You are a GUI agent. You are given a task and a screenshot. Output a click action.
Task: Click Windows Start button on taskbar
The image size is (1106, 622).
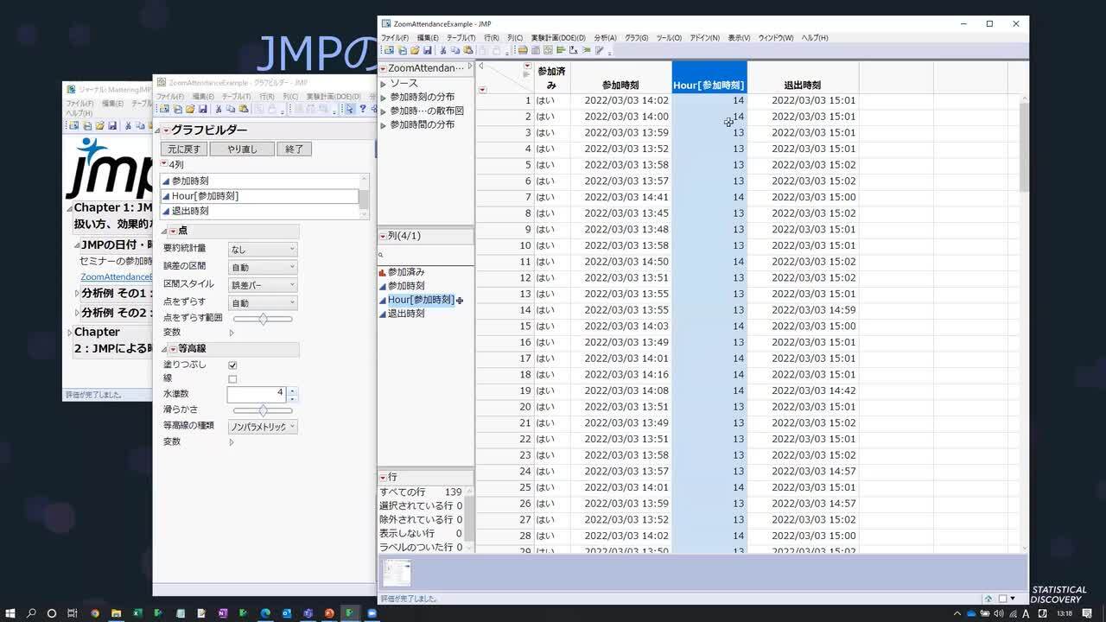[x=10, y=613]
